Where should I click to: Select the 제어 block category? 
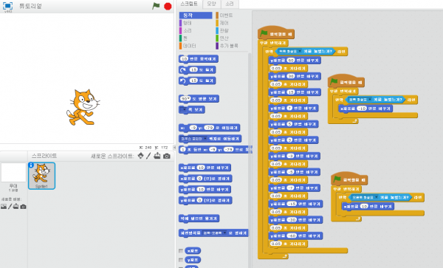click(222, 23)
